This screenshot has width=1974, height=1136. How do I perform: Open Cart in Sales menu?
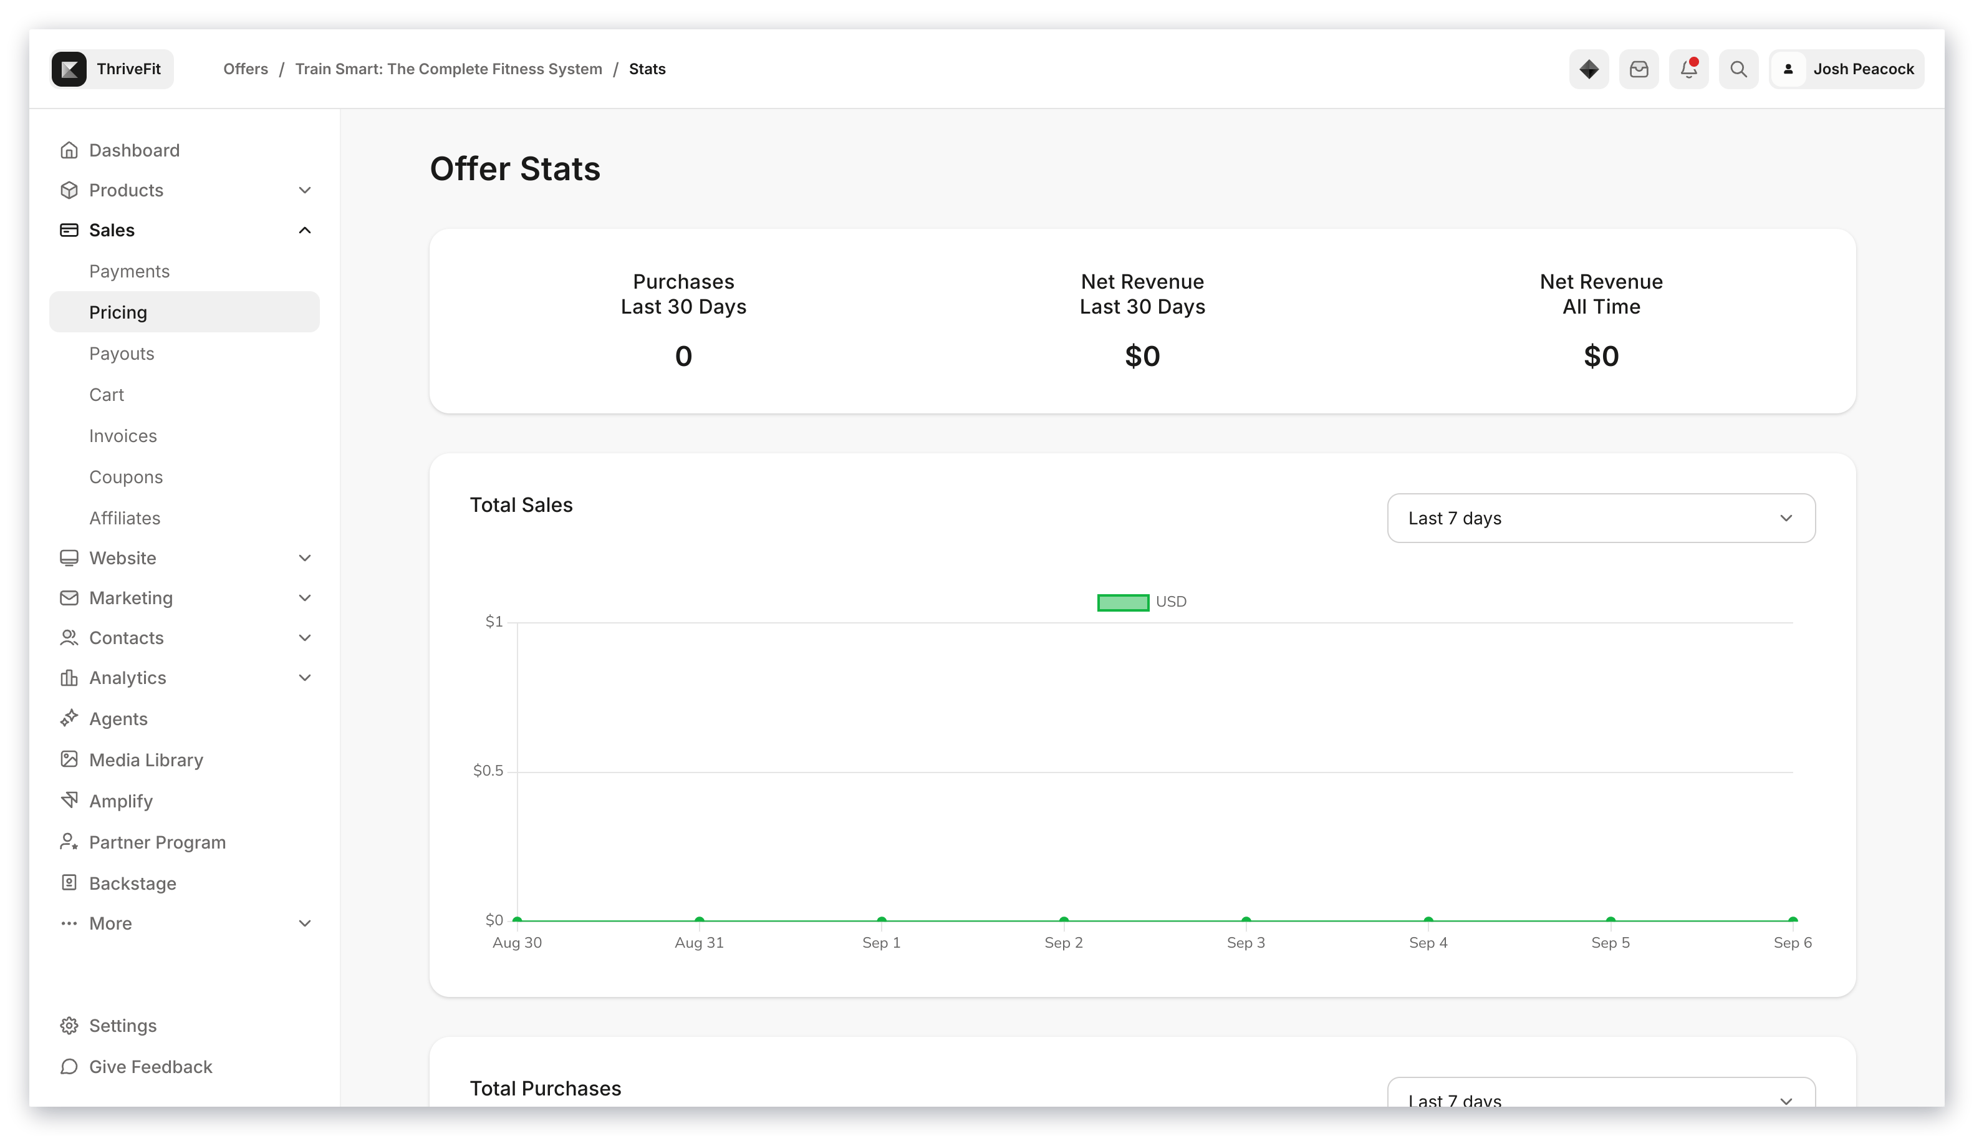[106, 394]
